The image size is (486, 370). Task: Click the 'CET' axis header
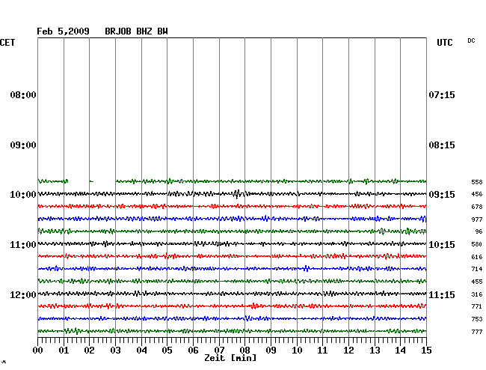click(x=7, y=43)
